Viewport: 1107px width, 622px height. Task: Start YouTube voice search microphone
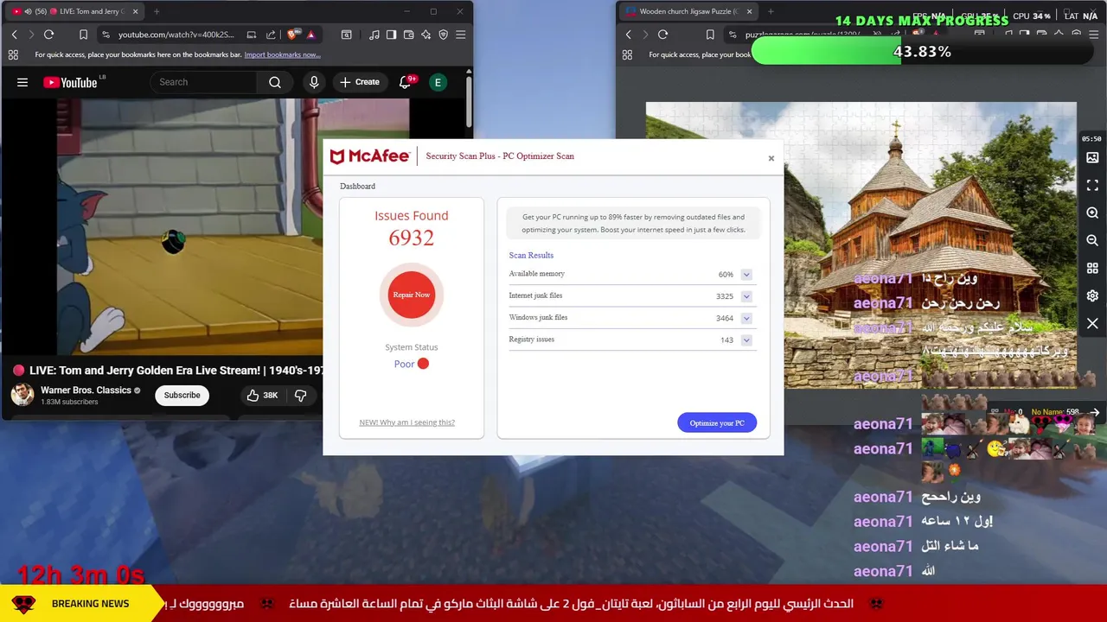[314, 82]
